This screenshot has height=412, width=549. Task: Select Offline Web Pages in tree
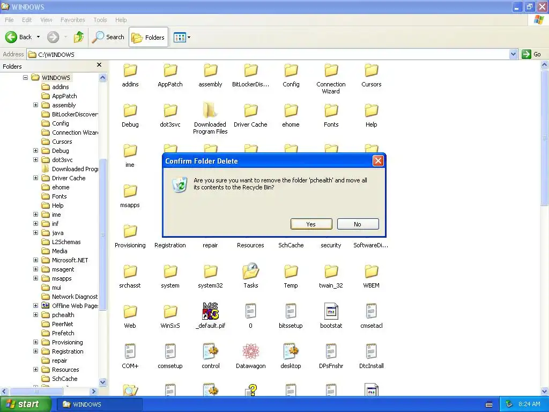tap(70, 305)
